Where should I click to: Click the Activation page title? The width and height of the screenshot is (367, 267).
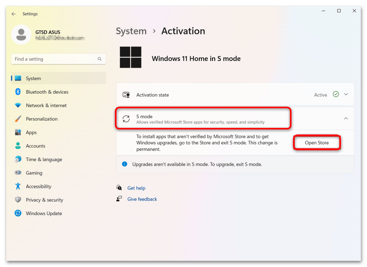183,31
